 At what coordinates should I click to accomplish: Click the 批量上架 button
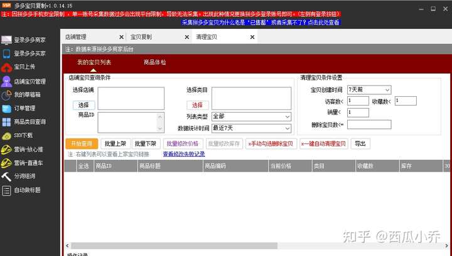tap(116, 143)
